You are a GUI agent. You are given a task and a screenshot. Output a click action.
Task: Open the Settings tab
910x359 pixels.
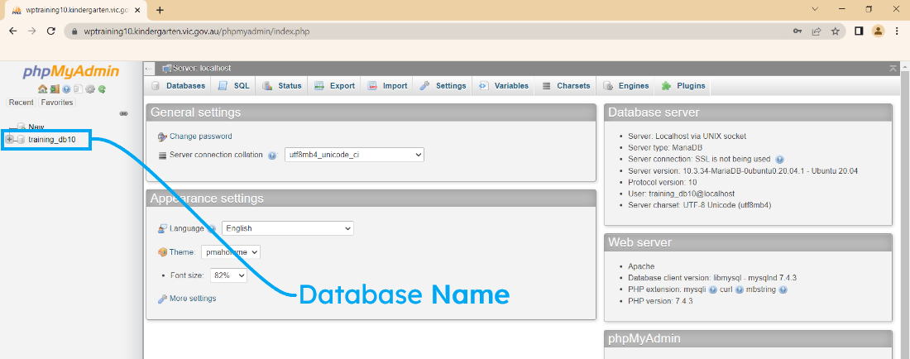(x=443, y=86)
